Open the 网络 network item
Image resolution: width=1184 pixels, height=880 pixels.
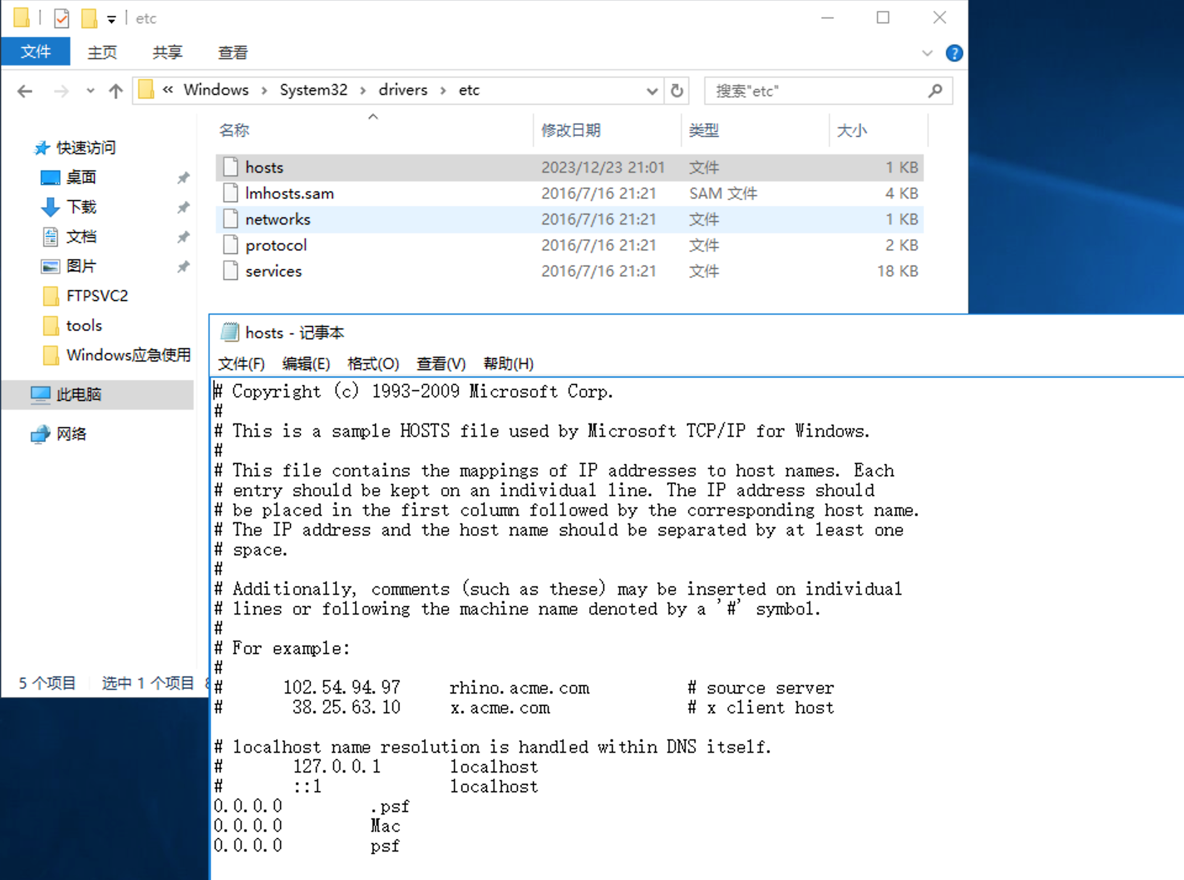[71, 434]
